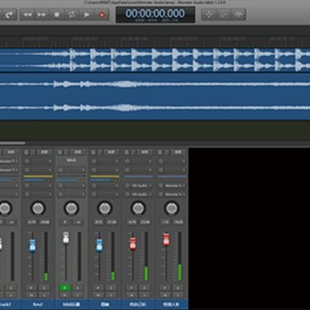Click the white volume fader on MIDI channel

point(65,238)
